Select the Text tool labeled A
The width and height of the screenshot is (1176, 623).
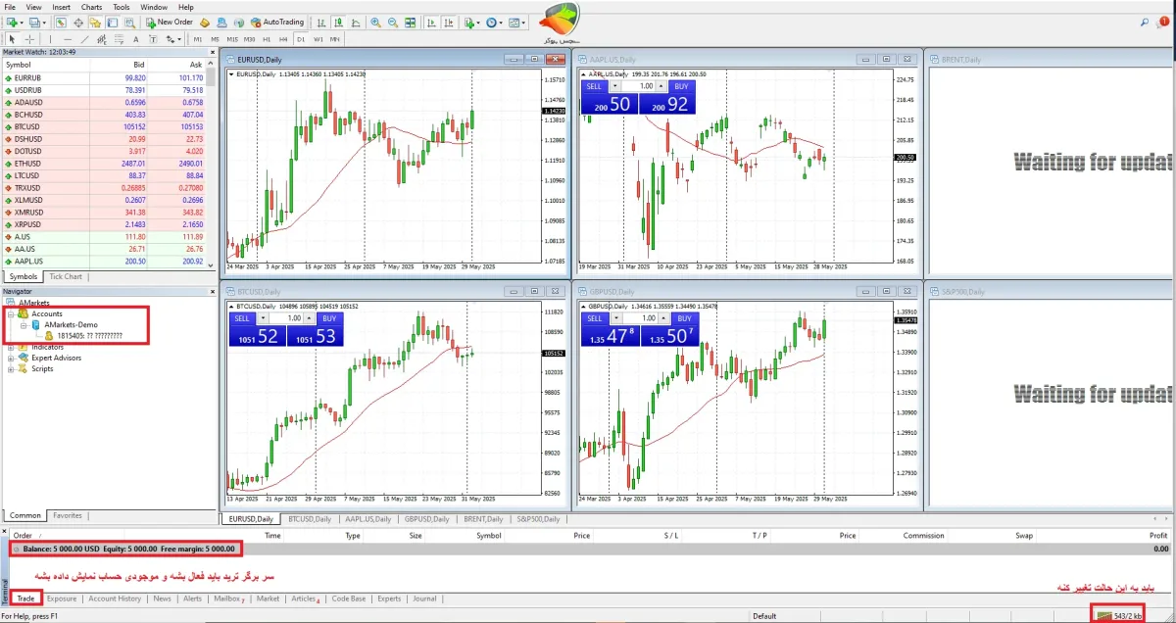[136, 39]
